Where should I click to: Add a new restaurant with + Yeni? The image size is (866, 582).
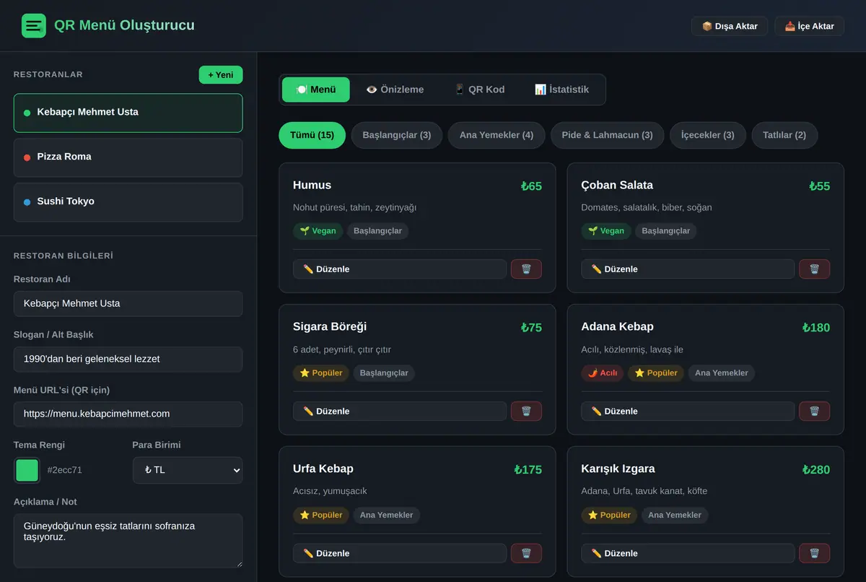221,75
